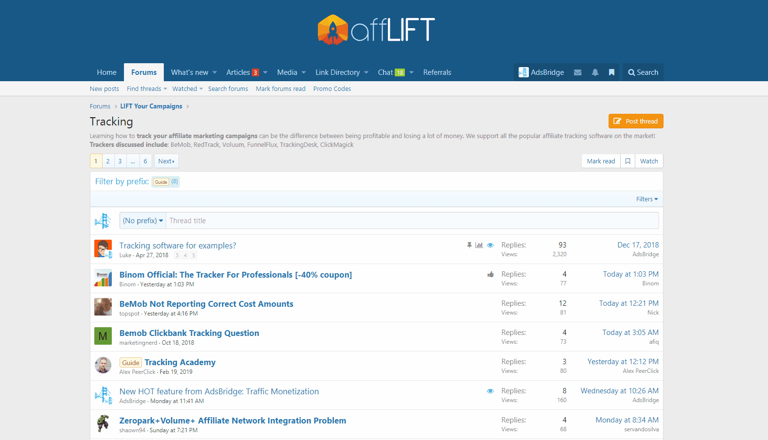Click the pin icon on Tracking software thread
The width and height of the screenshot is (768, 440).
(469, 245)
